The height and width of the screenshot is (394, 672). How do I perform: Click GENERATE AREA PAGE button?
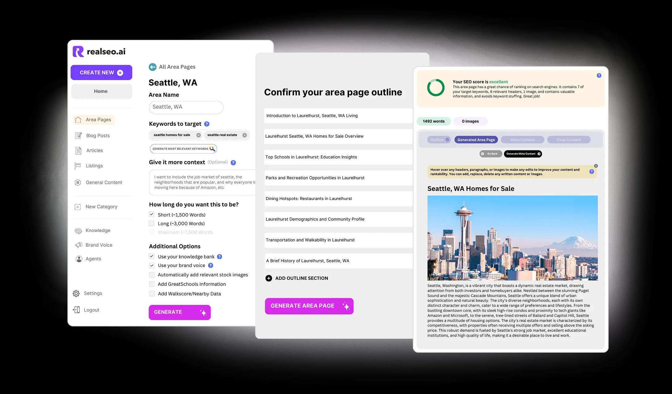pos(309,305)
